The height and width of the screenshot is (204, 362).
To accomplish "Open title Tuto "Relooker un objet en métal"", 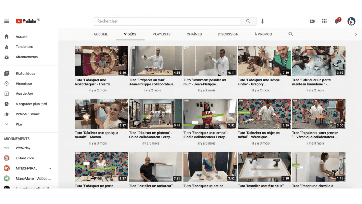I will pyautogui.click(x=258, y=135).
